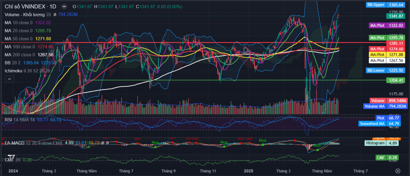Collapse the indicator legend with the chevron button
Image resolution: width=410 pixels, height=176 pixels.
point(9,79)
